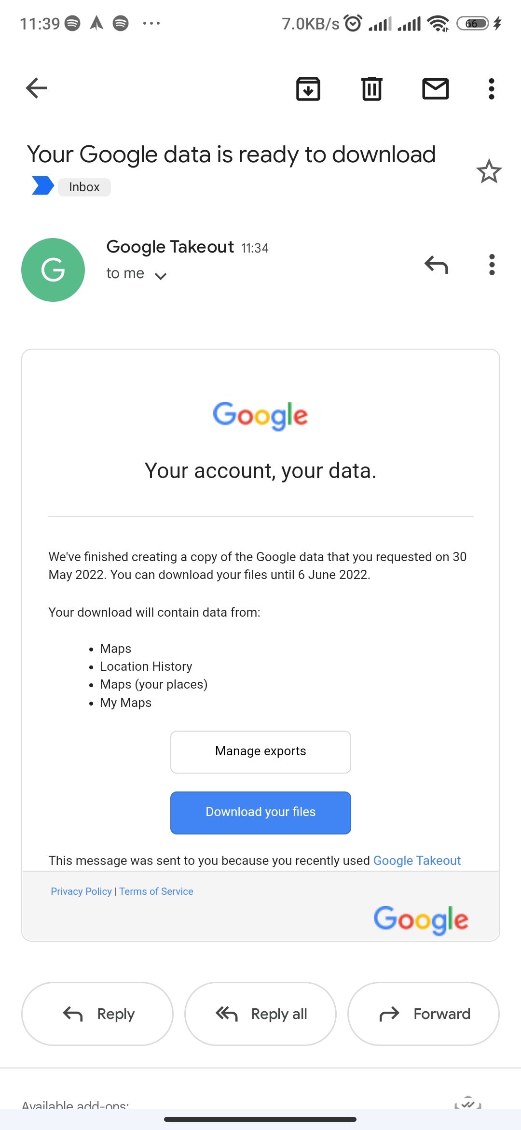521x1130 pixels.
Task: Select the Forward option
Action: point(423,1014)
